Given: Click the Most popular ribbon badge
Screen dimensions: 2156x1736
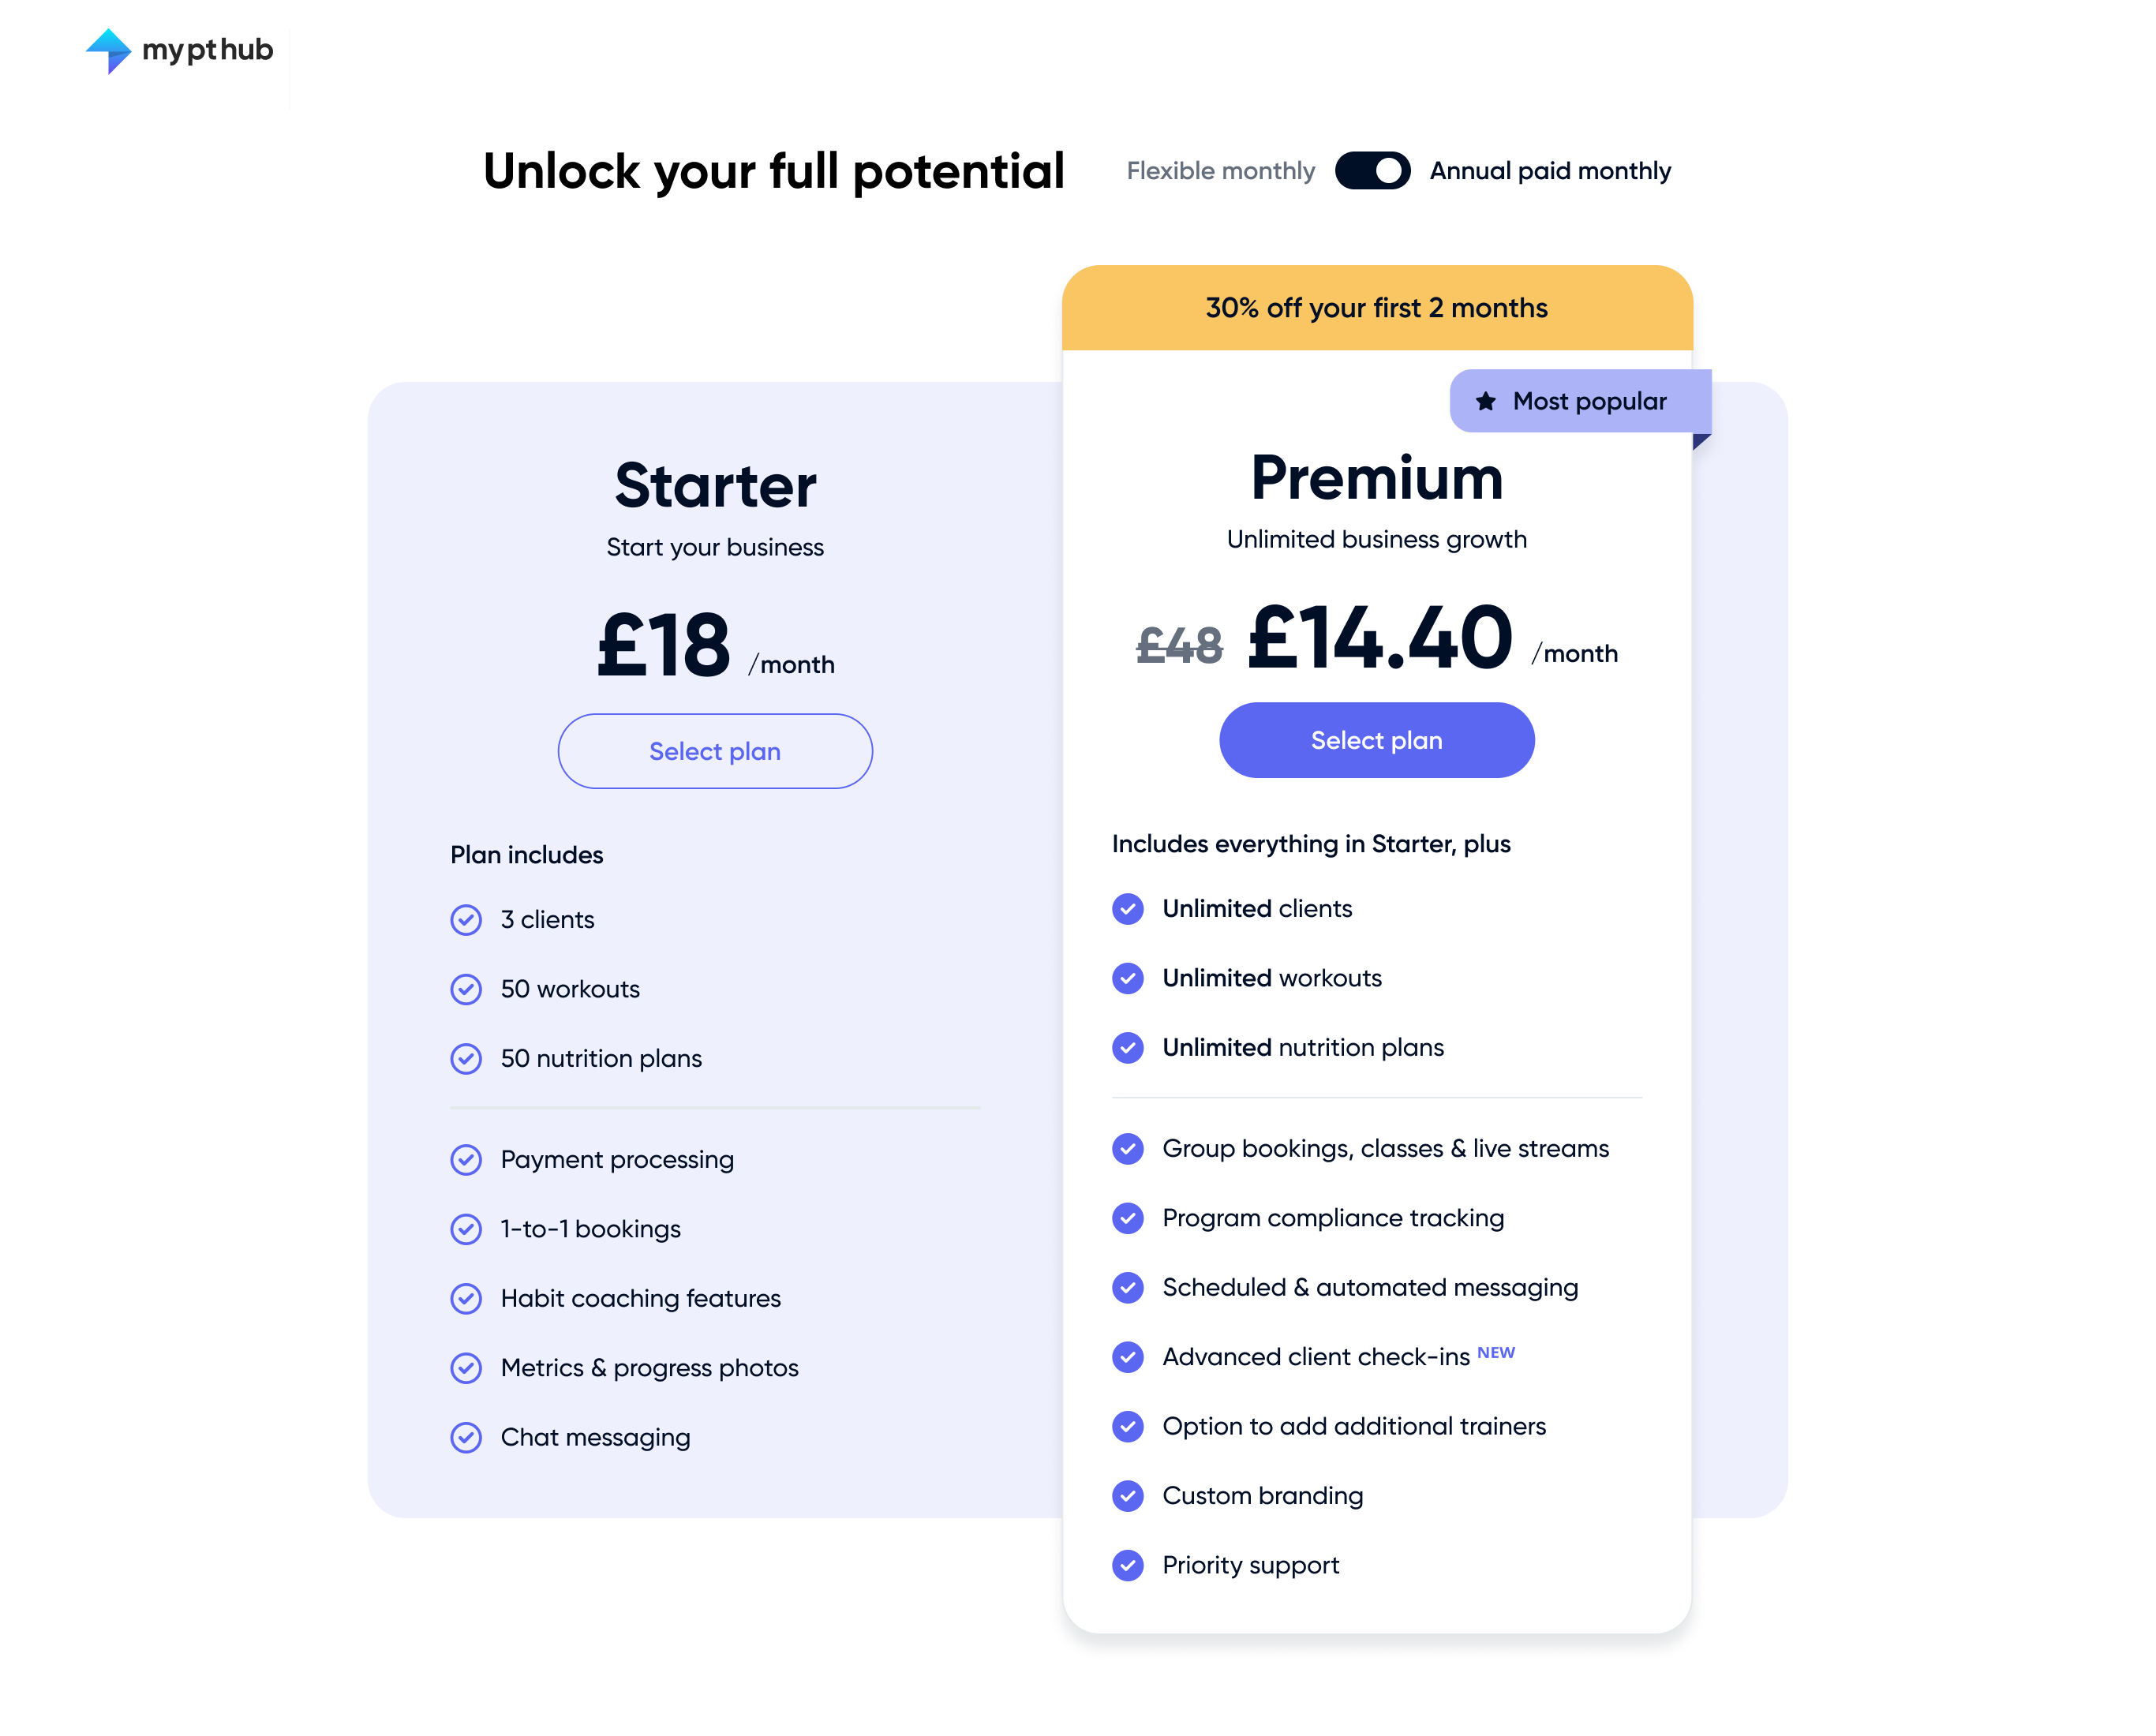Looking at the screenshot, I should click(x=1580, y=401).
